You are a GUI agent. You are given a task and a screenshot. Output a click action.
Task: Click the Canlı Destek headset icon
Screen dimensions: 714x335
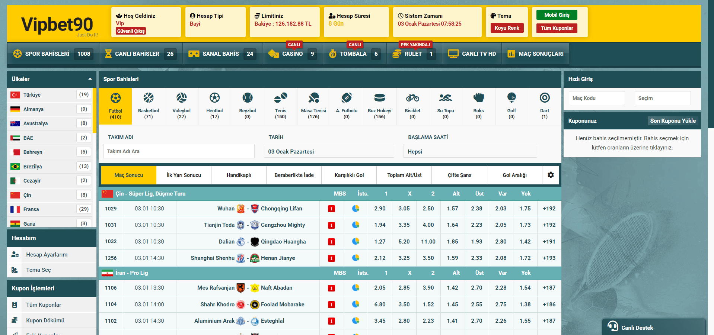[x=613, y=326]
